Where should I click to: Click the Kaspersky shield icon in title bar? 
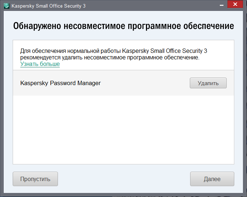6,6
